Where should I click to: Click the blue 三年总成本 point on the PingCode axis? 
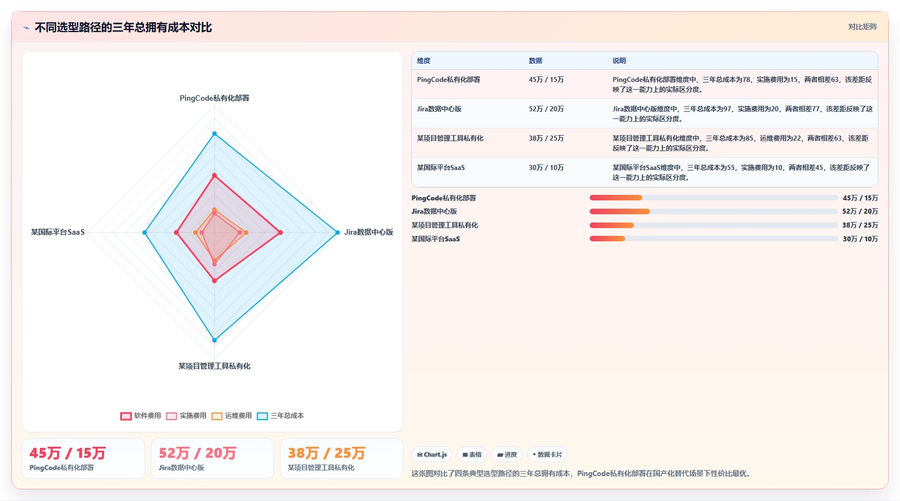point(214,133)
